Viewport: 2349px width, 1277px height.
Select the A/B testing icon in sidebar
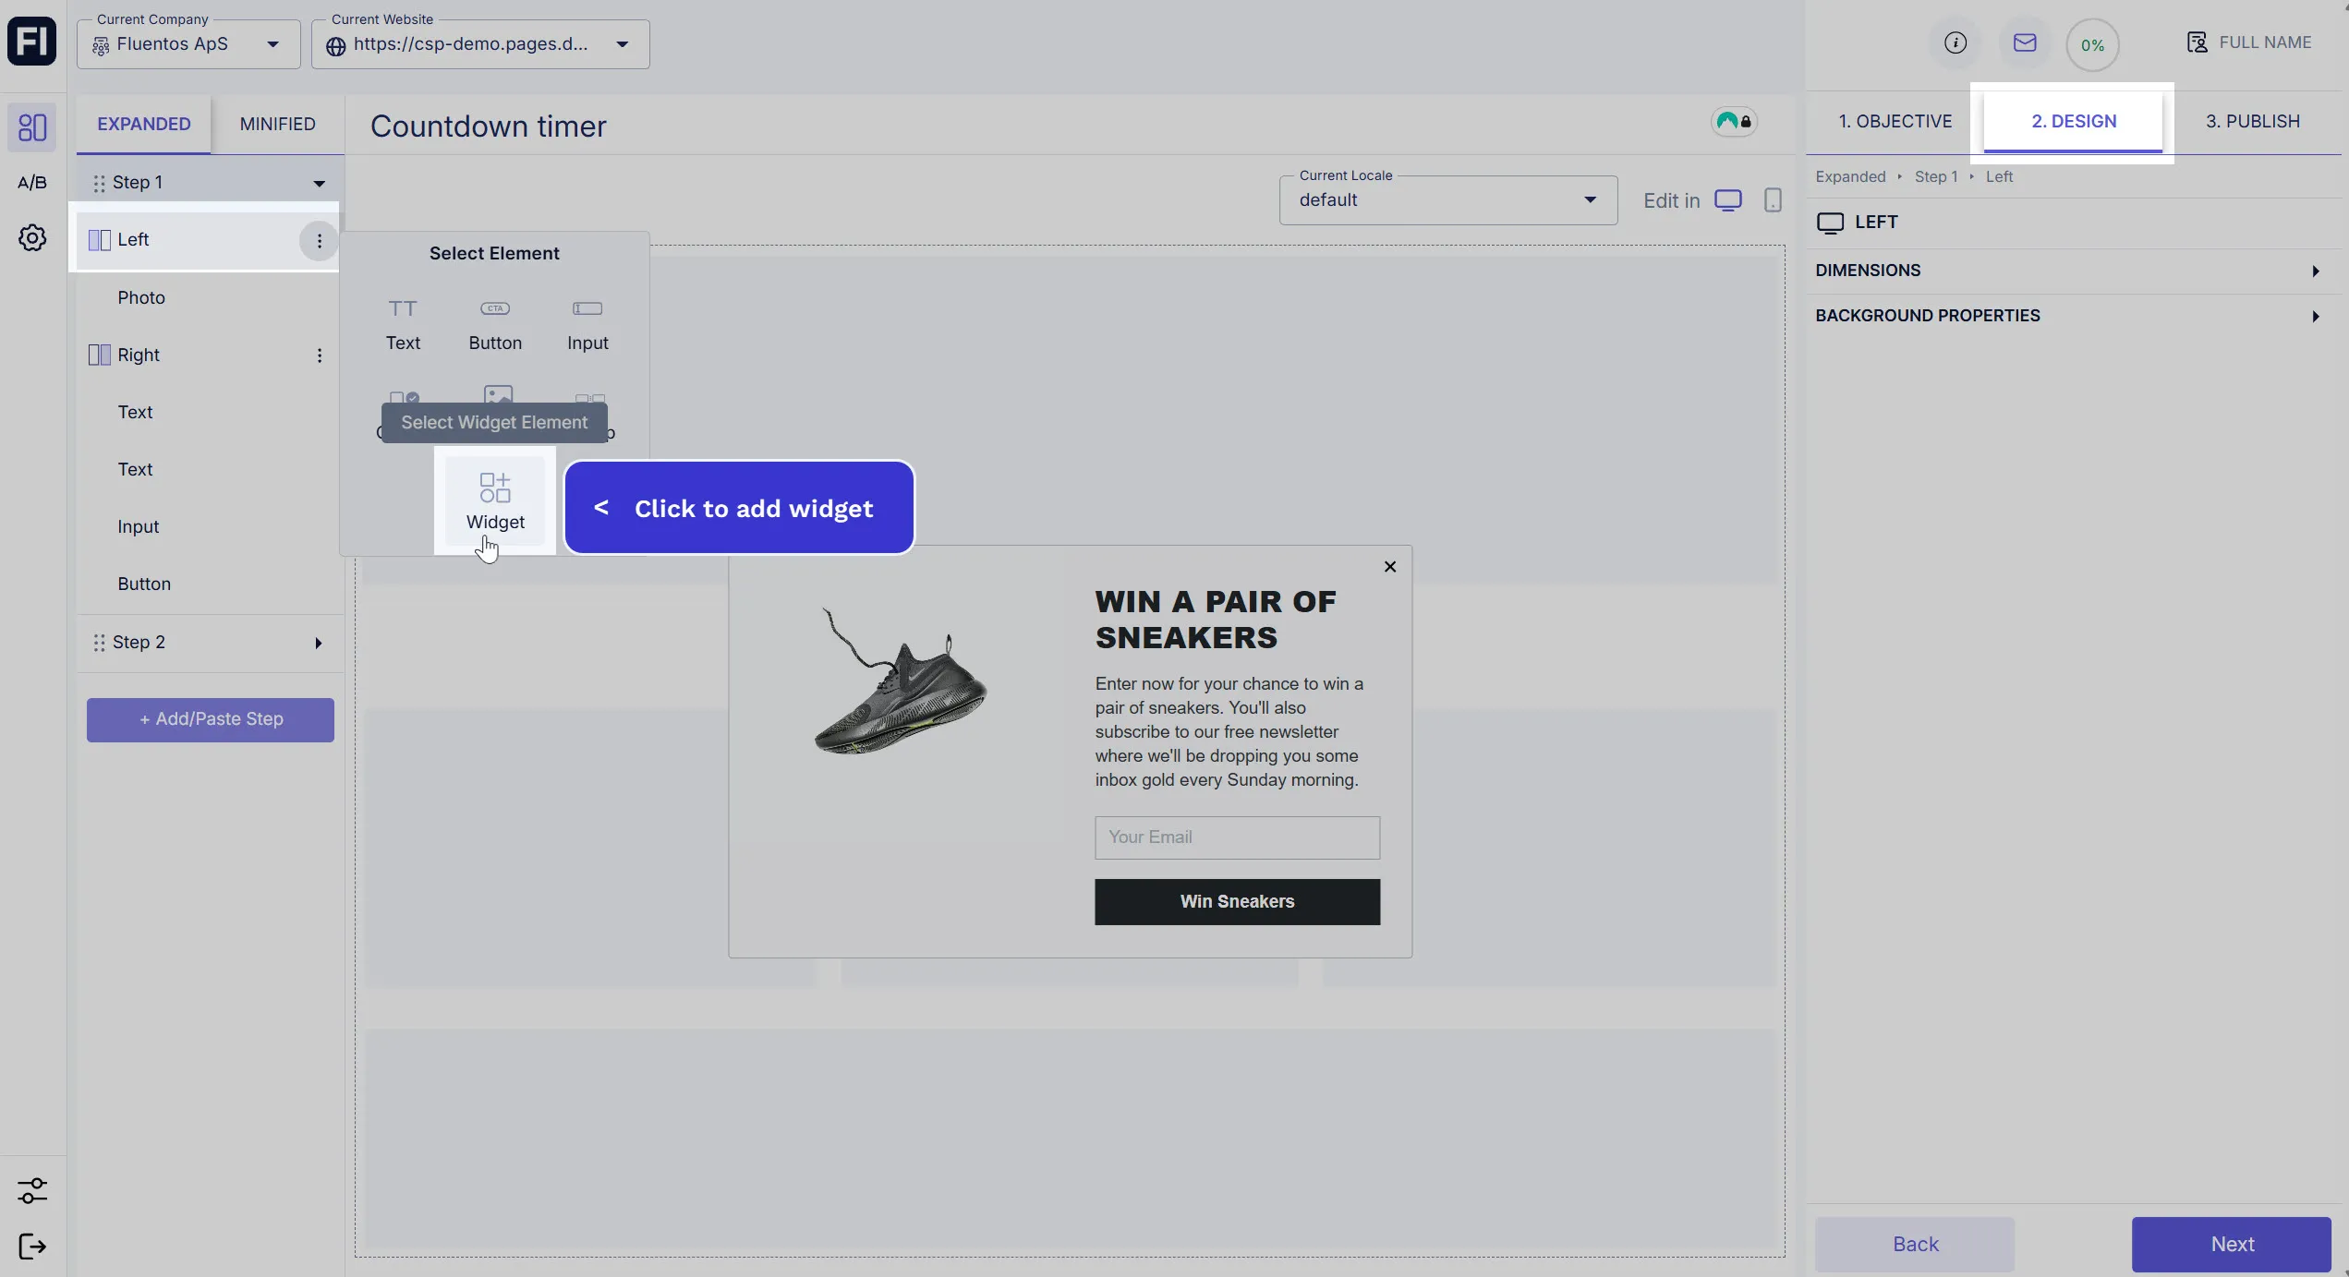31,181
